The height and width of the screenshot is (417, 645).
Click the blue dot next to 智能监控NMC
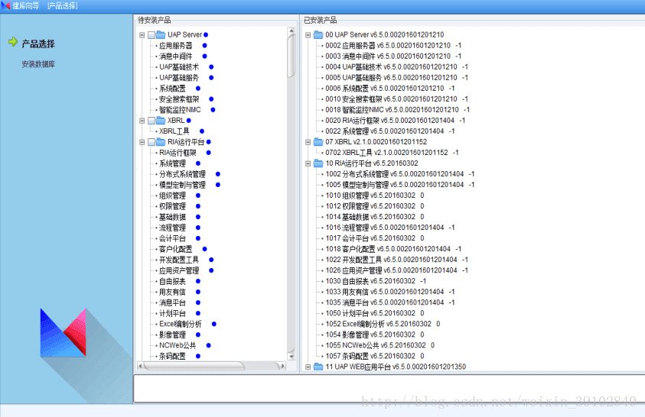tap(213, 109)
